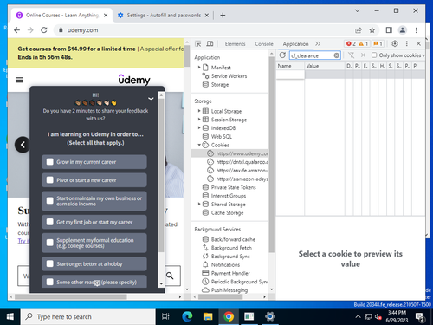The height and width of the screenshot is (325, 433).
Task: Open Background Fetch service
Action: tap(231, 248)
